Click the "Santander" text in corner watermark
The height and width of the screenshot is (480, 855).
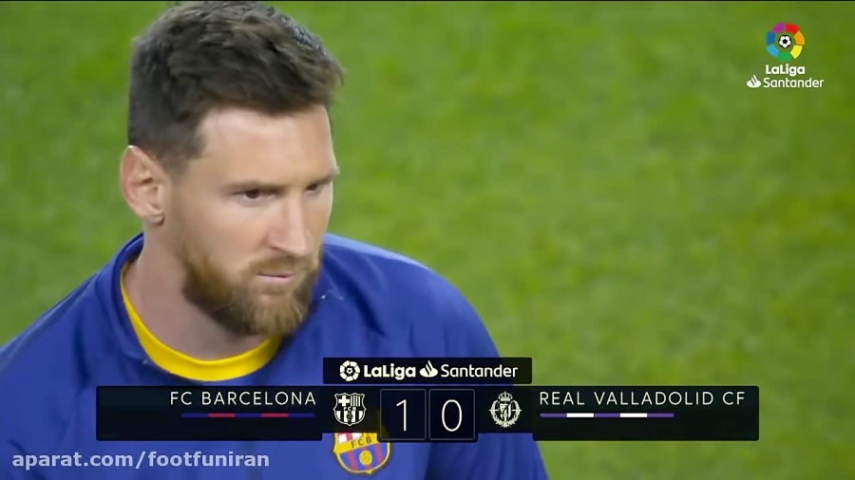point(793,83)
